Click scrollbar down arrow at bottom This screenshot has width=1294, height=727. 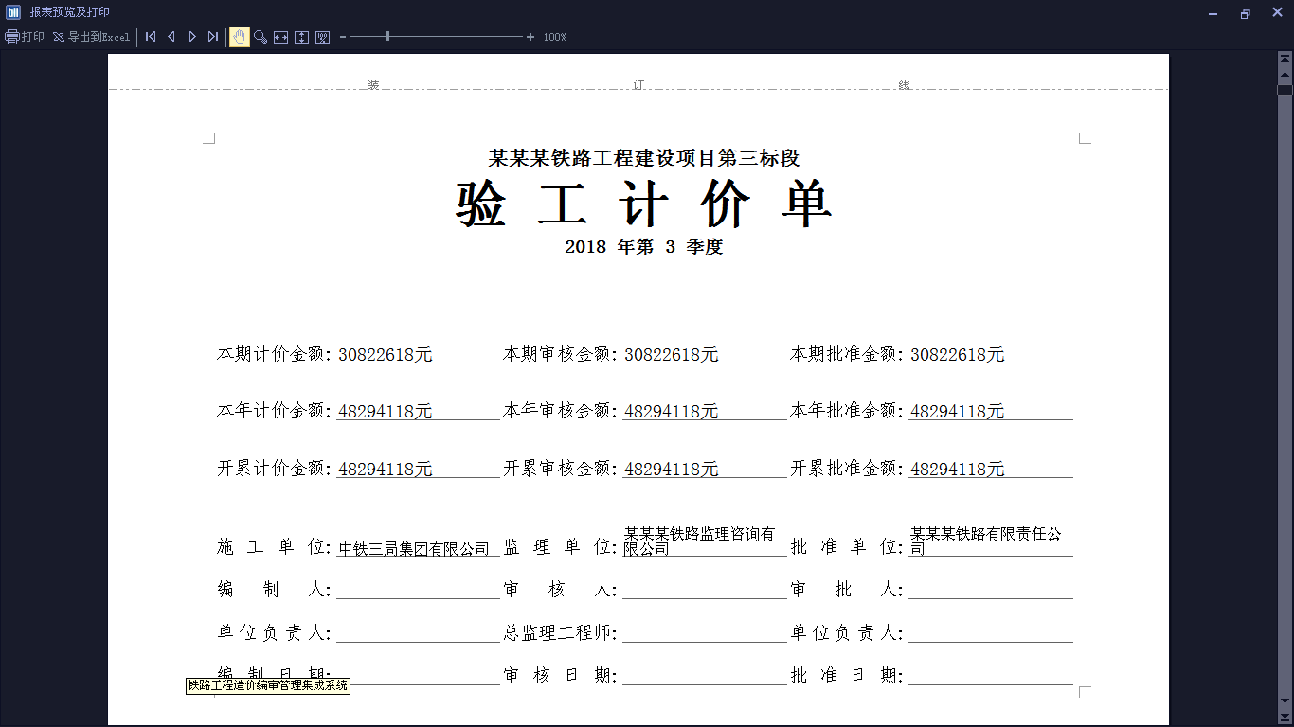click(x=1285, y=701)
